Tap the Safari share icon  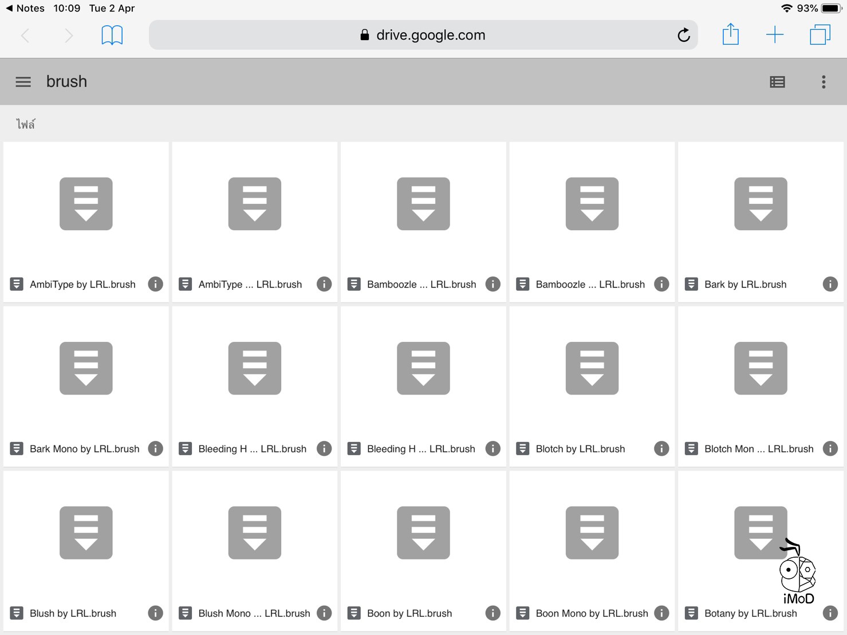click(x=730, y=35)
